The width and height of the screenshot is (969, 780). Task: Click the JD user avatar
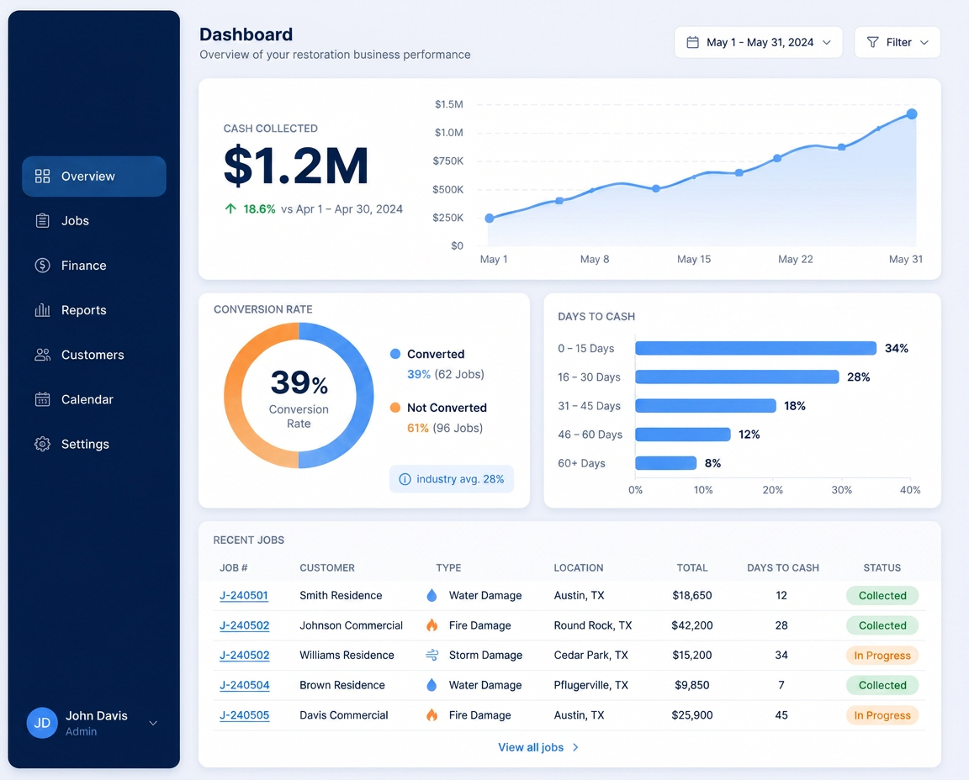42,723
